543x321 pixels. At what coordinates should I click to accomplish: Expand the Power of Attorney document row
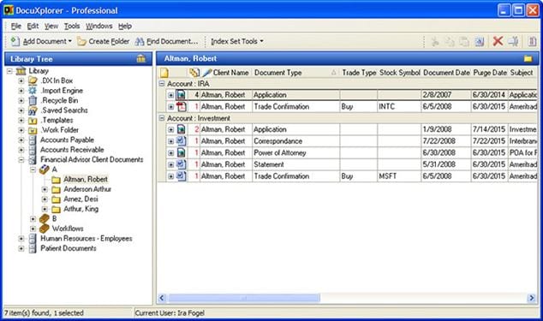pos(170,153)
